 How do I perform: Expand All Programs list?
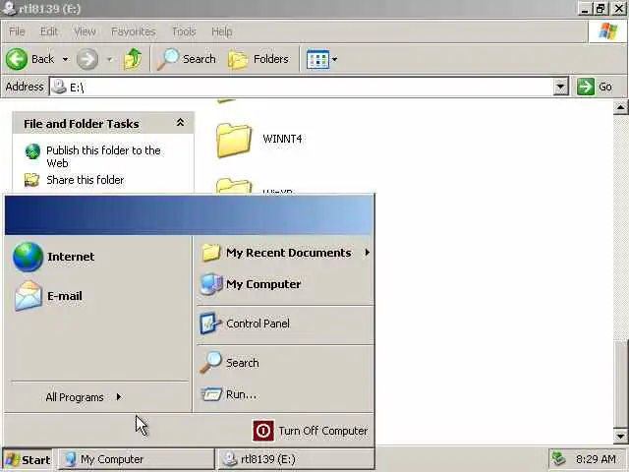(84, 397)
